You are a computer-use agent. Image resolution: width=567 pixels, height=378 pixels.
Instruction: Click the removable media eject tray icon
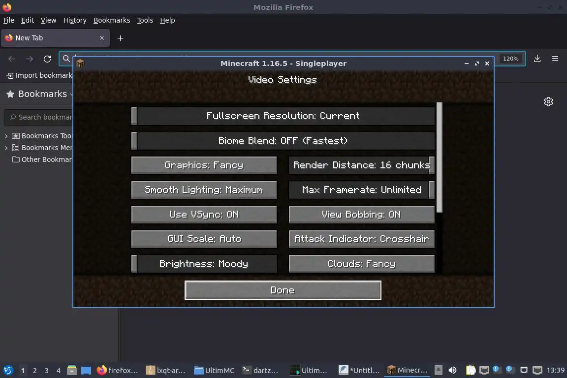coord(439,370)
